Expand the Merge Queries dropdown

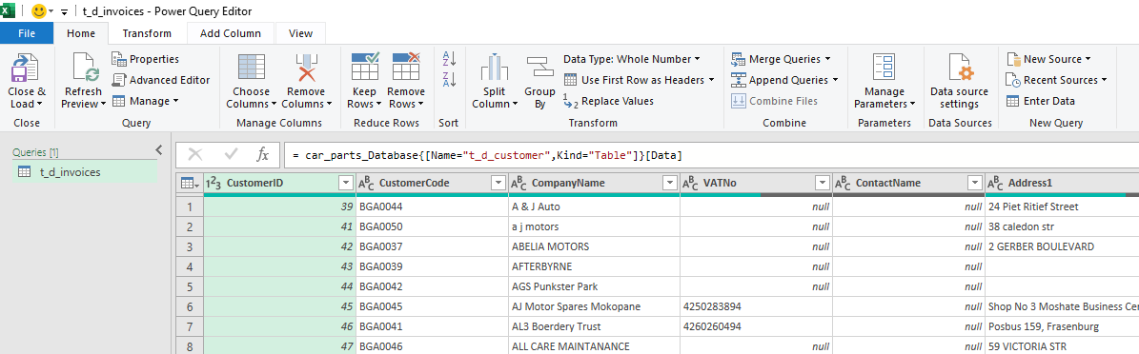[x=827, y=59]
